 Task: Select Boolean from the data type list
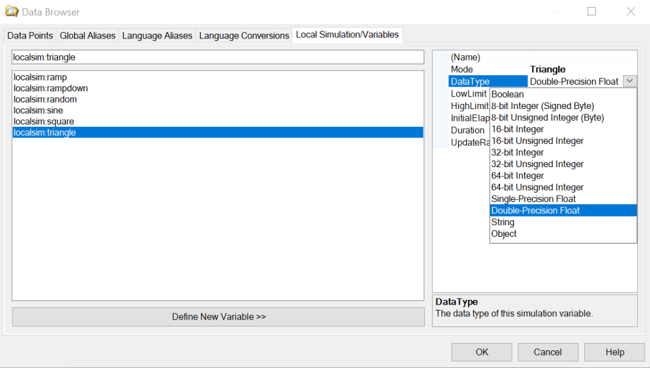507,94
